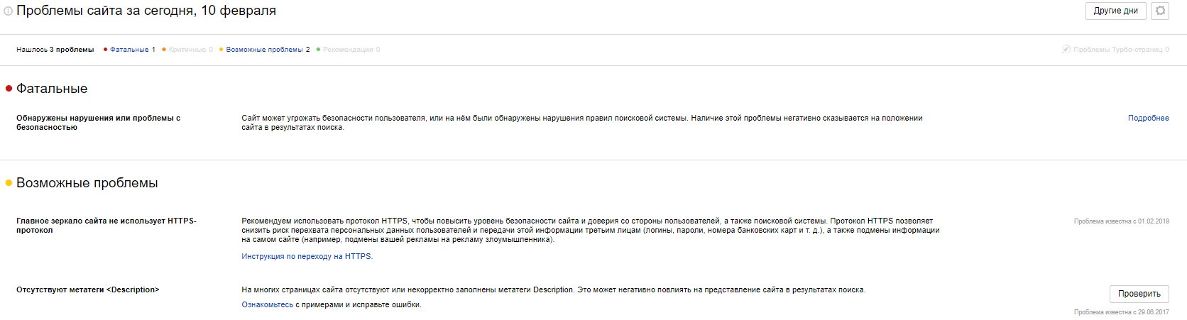The height and width of the screenshot is (320, 1187).
Task: Click red dot beside large Фатальные heading
Action: [x=9, y=89]
